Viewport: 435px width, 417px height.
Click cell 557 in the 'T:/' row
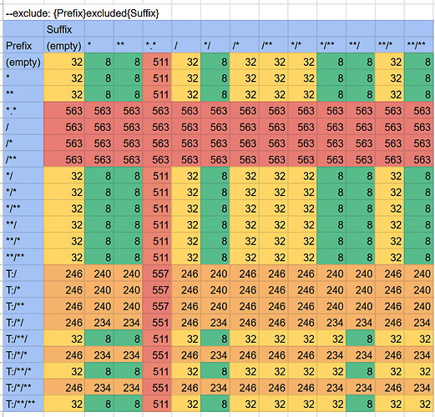click(157, 274)
